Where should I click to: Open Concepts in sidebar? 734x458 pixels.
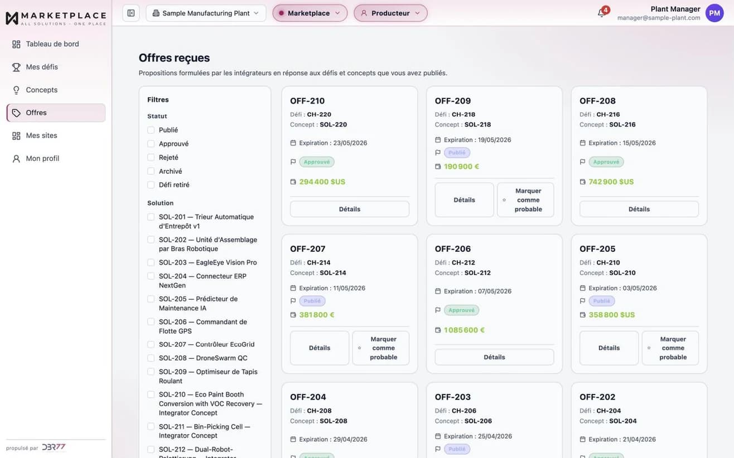(56, 90)
